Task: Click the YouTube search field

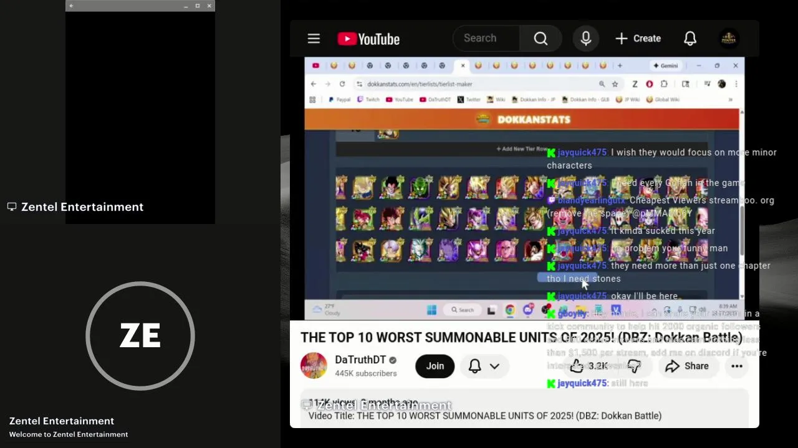Action: 486,39
